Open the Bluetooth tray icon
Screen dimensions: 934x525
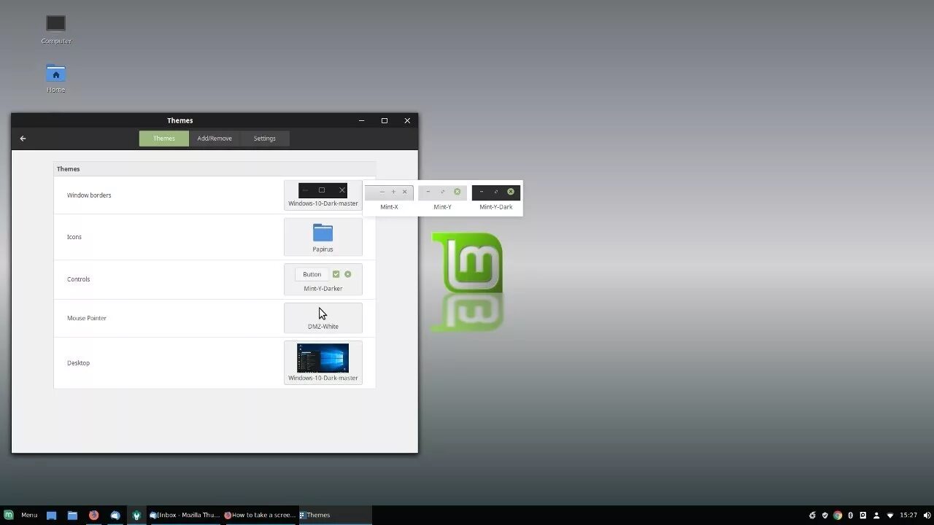[x=850, y=515]
